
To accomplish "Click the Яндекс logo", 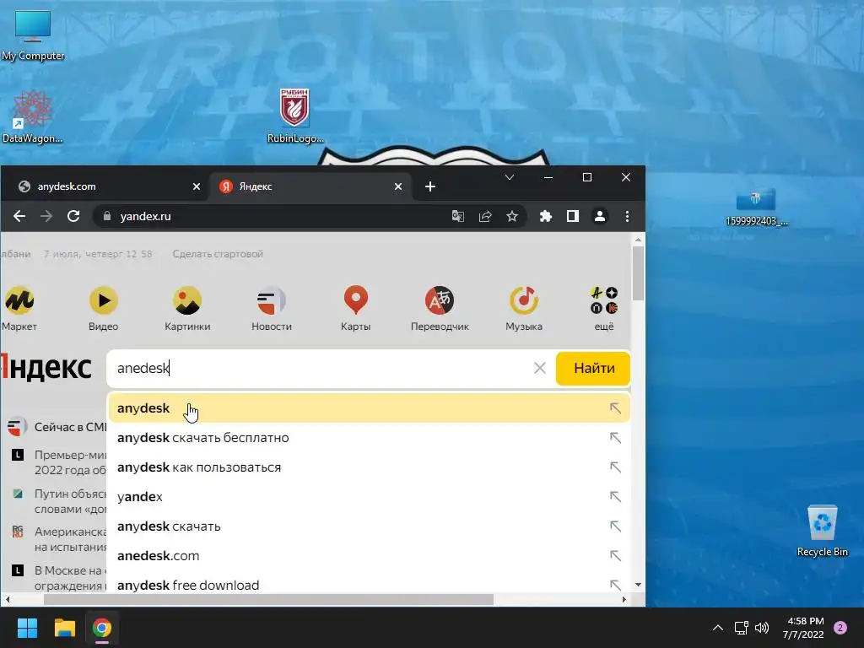I will coord(46,367).
